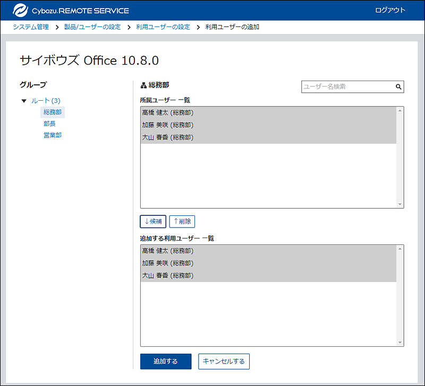425x386 pixels.
Task: Select 加藤 美咲 in 追加する利用ユーザー list
Action: click(268, 263)
